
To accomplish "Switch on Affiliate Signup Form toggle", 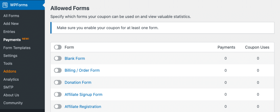I will click(58, 95).
